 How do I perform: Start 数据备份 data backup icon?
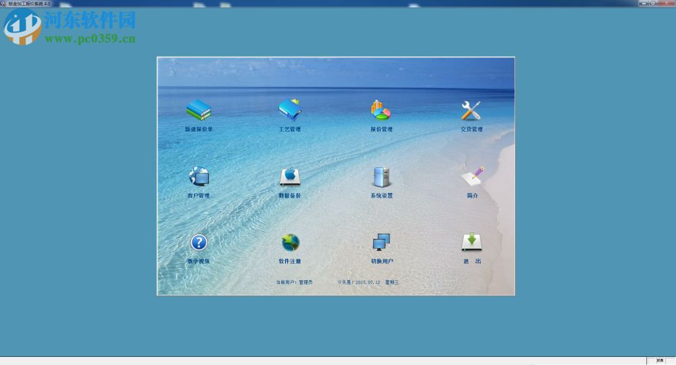point(290,177)
